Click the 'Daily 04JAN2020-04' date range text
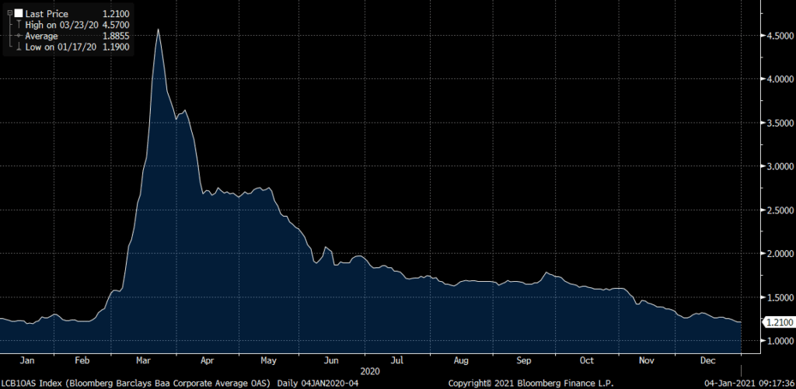 (x=318, y=383)
